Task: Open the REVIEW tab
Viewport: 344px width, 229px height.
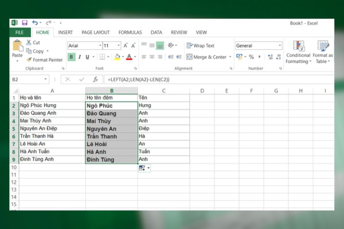Action: click(179, 33)
